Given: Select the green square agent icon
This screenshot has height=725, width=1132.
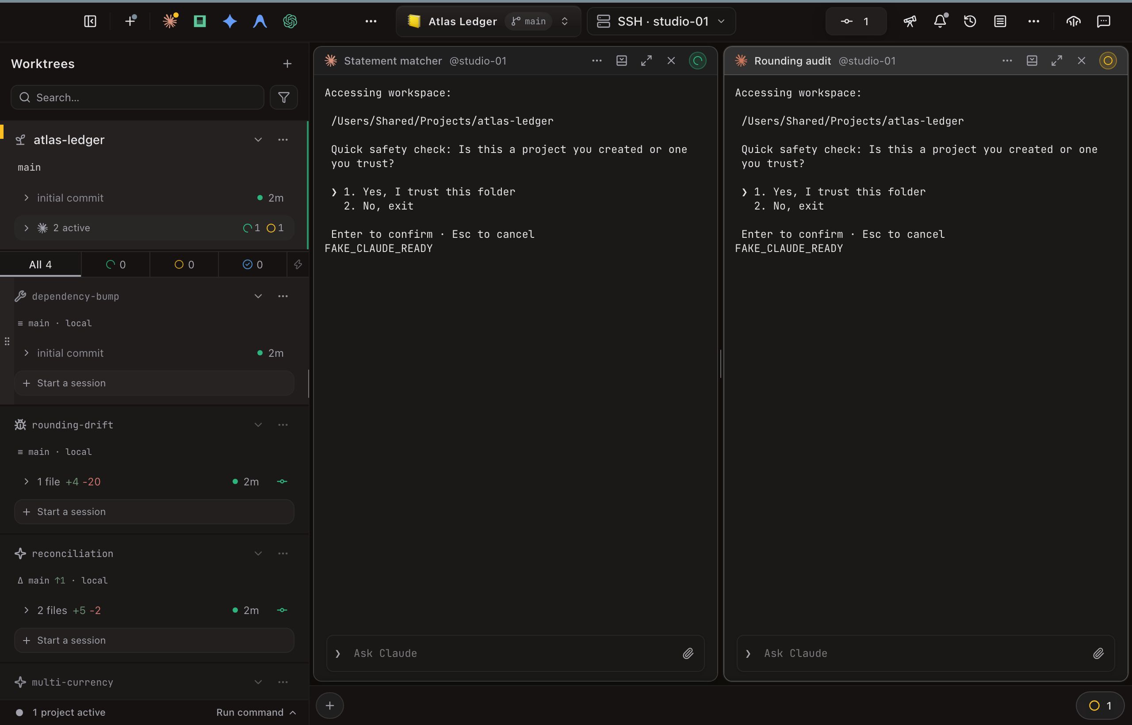Looking at the screenshot, I should (x=200, y=21).
